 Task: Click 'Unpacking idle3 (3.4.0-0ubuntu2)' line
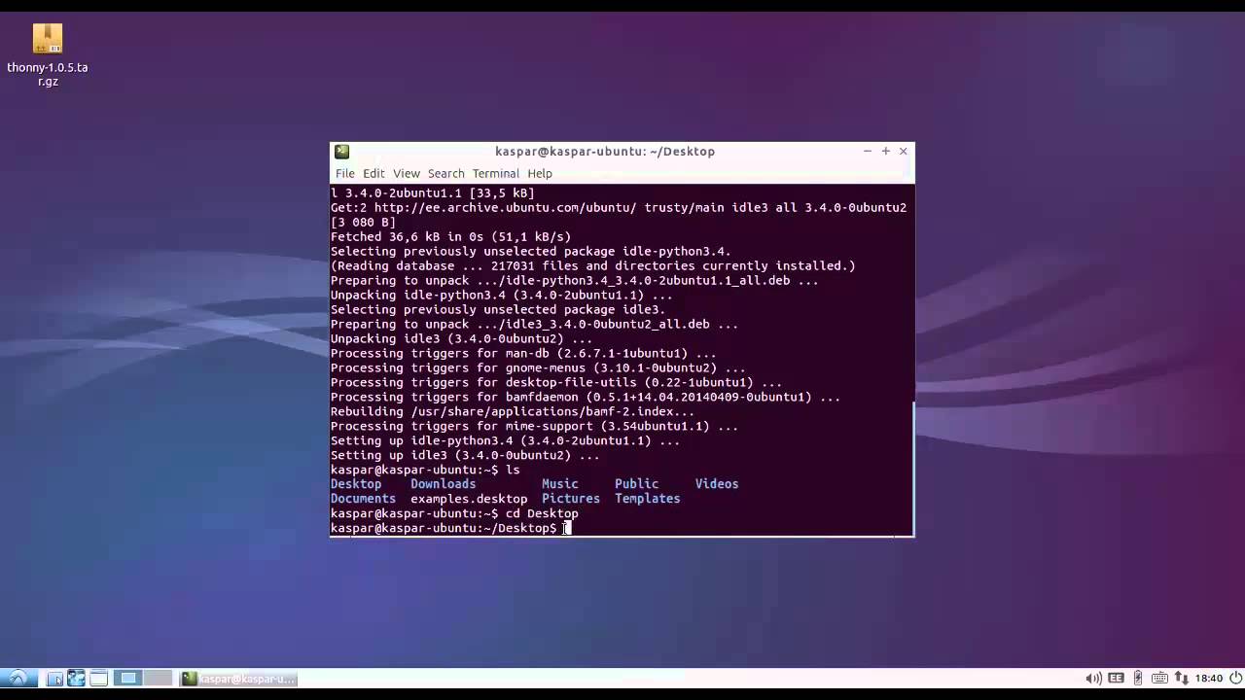point(461,339)
